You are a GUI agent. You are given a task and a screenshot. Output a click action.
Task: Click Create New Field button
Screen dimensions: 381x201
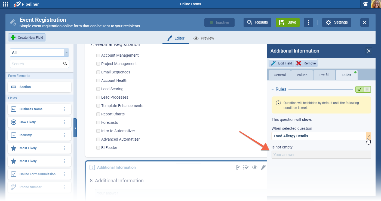coord(27,38)
